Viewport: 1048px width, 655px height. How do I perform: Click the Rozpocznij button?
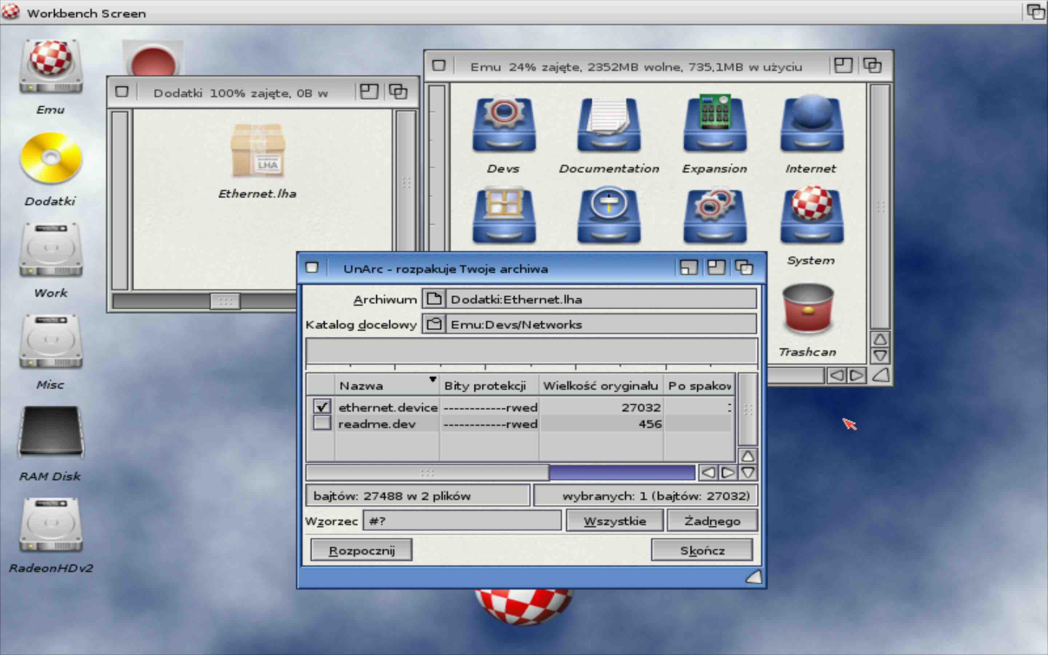click(x=361, y=551)
